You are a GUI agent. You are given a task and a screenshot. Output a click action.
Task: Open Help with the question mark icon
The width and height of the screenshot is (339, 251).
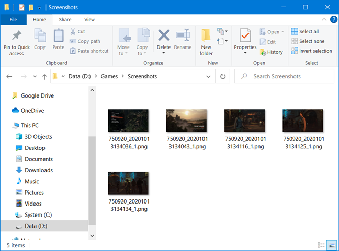pyautogui.click(x=334, y=20)
